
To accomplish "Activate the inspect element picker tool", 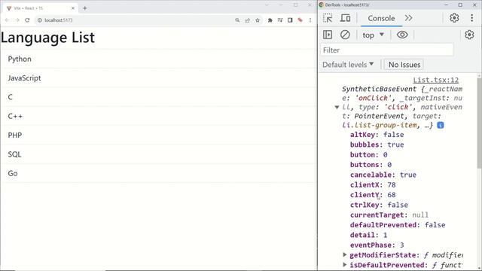I will [328, 18].
